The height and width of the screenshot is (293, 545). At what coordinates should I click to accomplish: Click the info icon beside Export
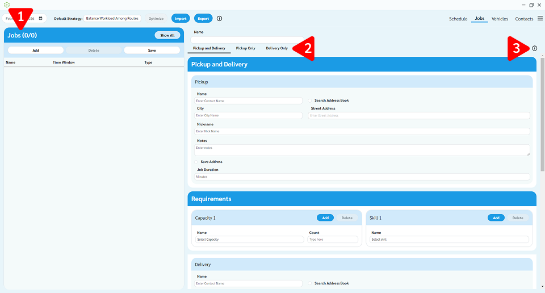tap(220, 18)
